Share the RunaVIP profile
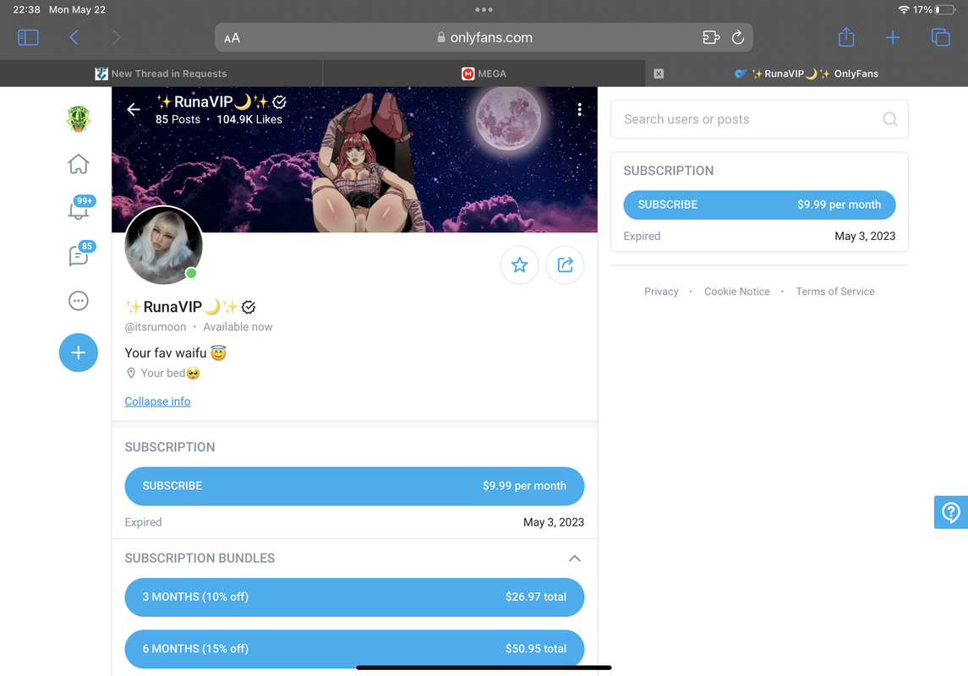This screenshot has width=968, height=676. pyautogui.click(x=565, y=265)
